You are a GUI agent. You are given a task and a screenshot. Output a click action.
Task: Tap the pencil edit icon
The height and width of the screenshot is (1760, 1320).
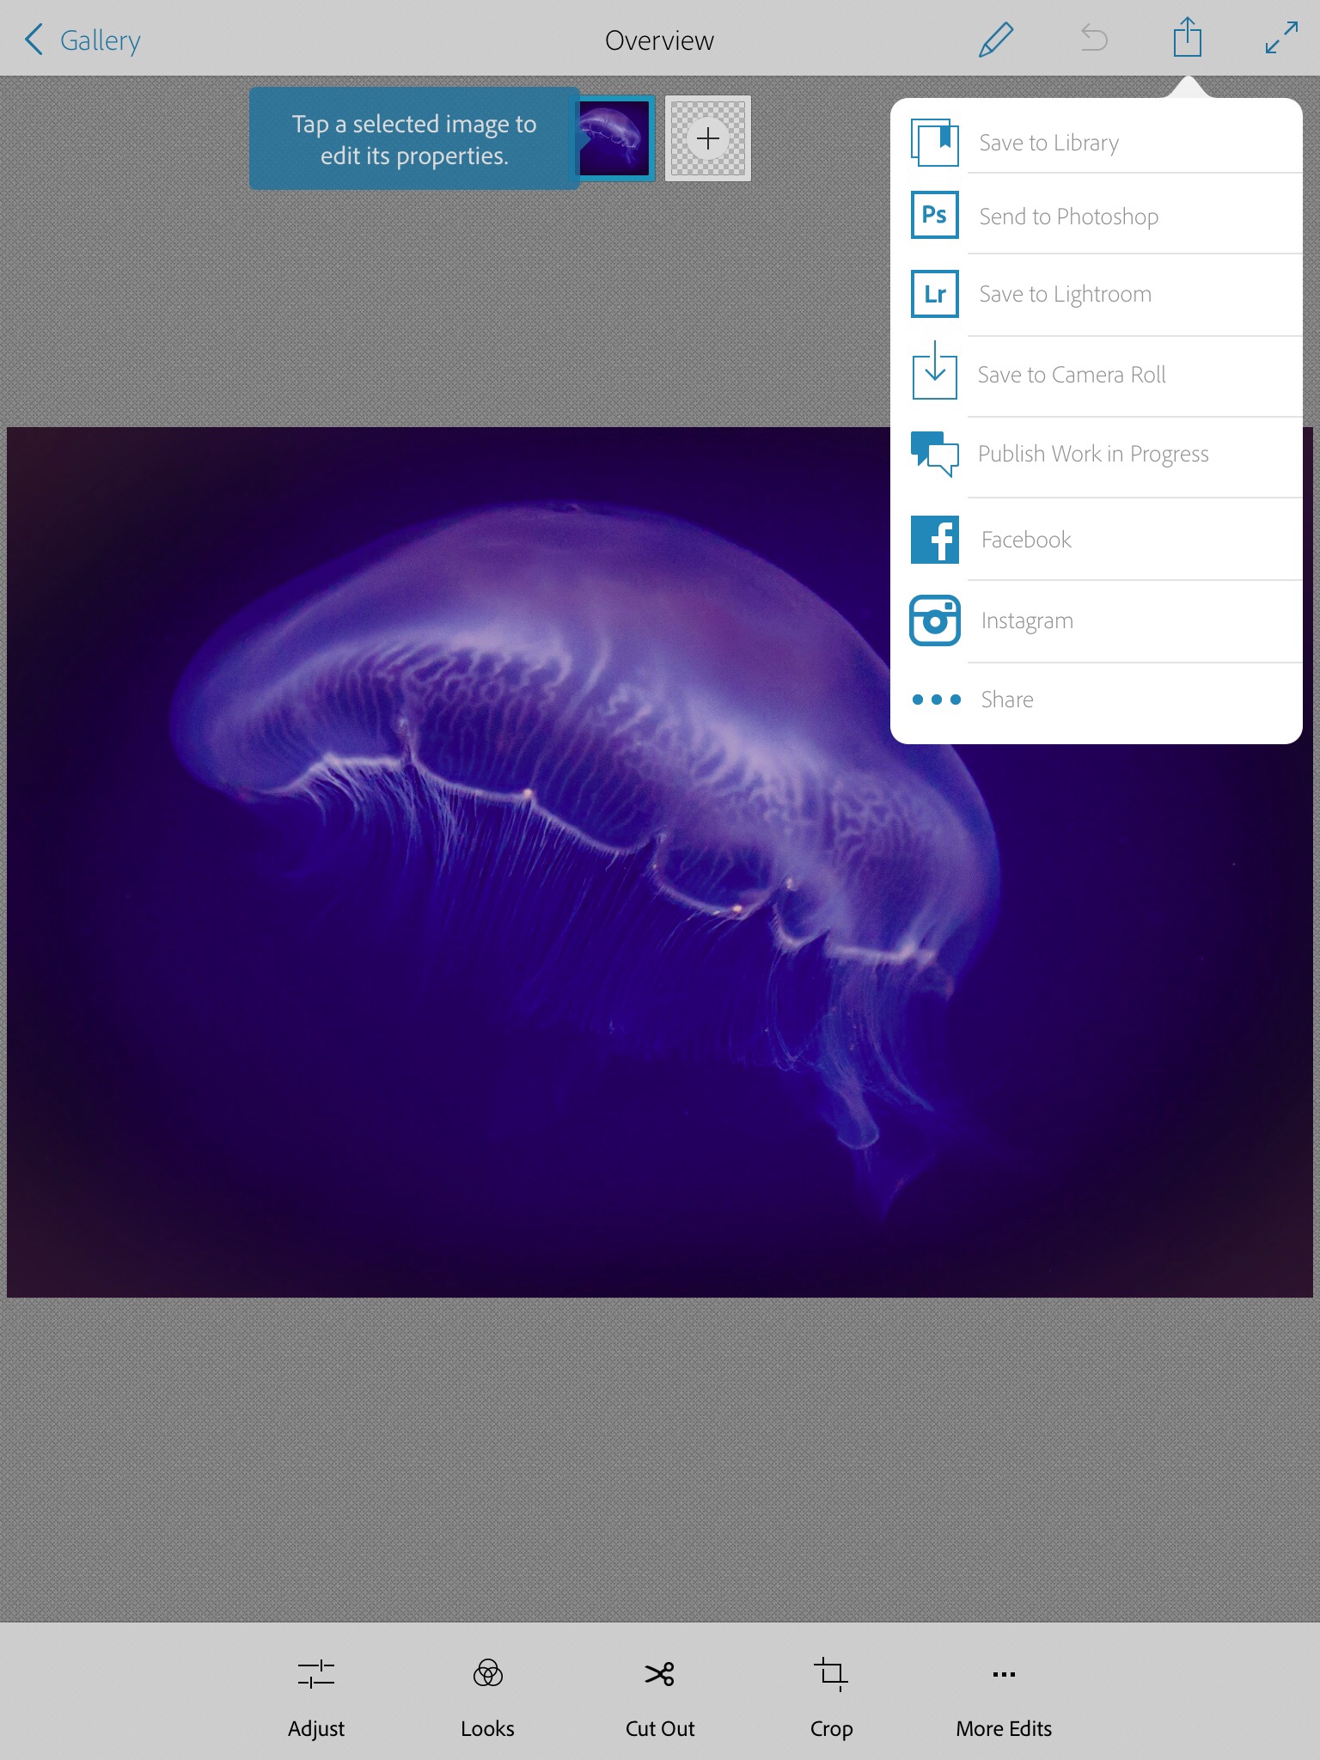point(996,40)
